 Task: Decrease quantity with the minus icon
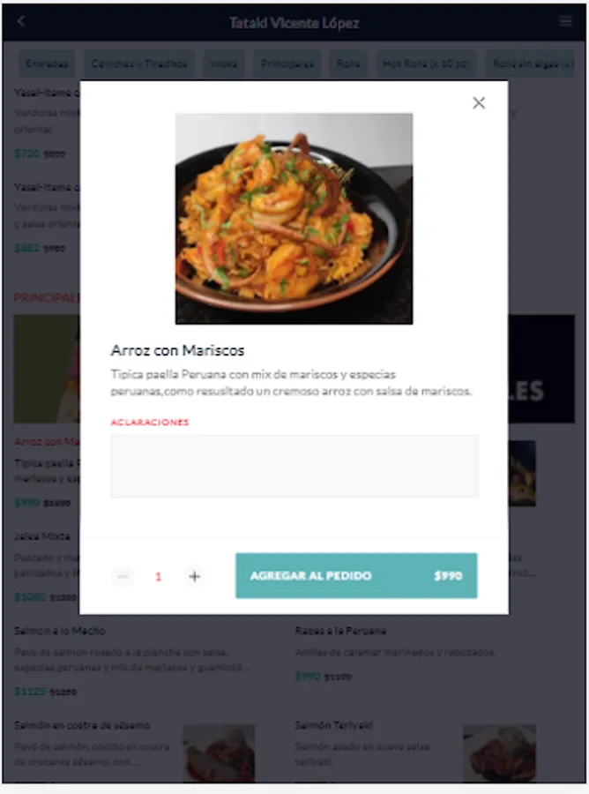tap(123, 576)
